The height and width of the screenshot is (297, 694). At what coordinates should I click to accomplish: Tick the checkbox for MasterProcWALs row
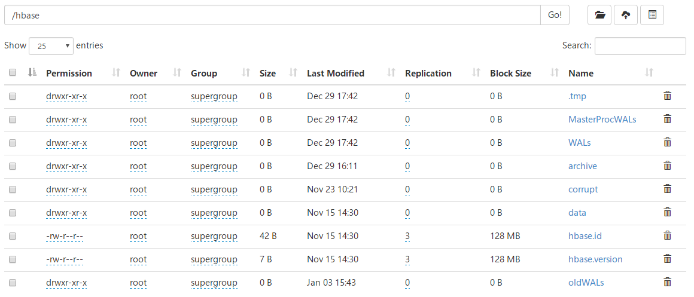coord(13,120)
